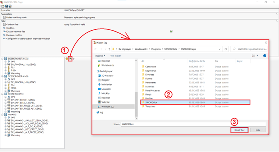Click the Programs breadcrumb in address bar
The width and height of the screenshot is (279, 152).
click(x=156, y=49)
